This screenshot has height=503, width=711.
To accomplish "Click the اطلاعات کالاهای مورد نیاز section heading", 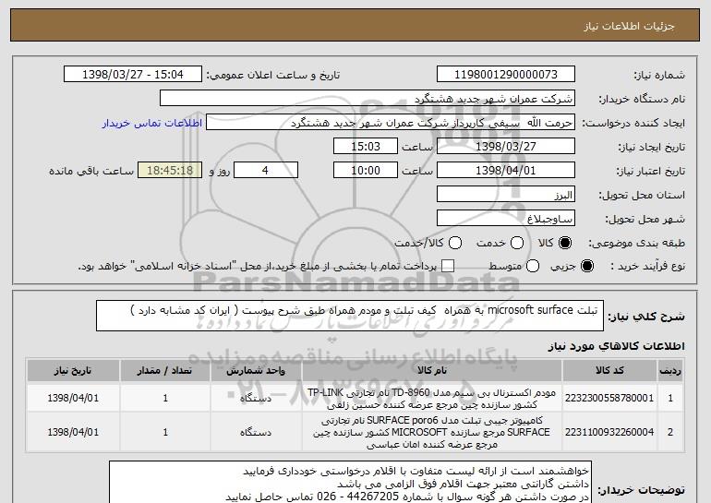I will 616,346.
